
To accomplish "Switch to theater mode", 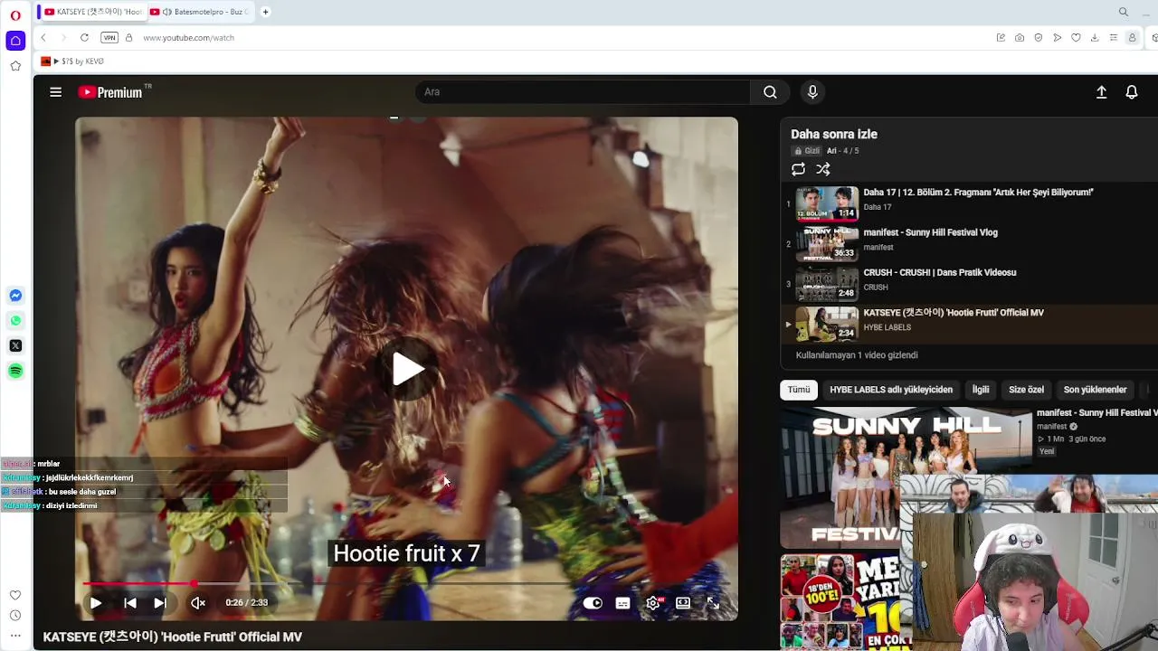I will 683,603.
